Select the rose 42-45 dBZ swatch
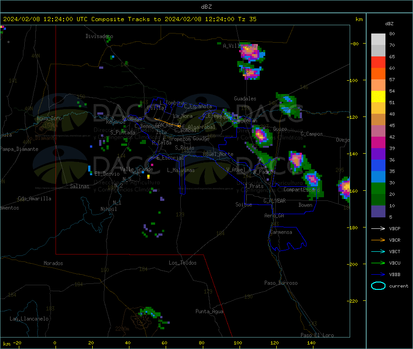 click(378, 131)
